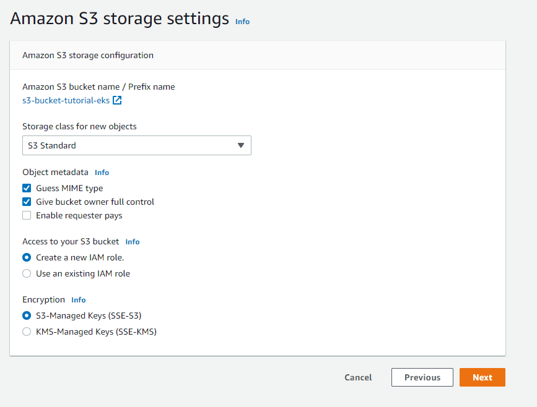Toggle Give bucket owner full control
This screenshot has width=537, height=407.
point(27,202)
